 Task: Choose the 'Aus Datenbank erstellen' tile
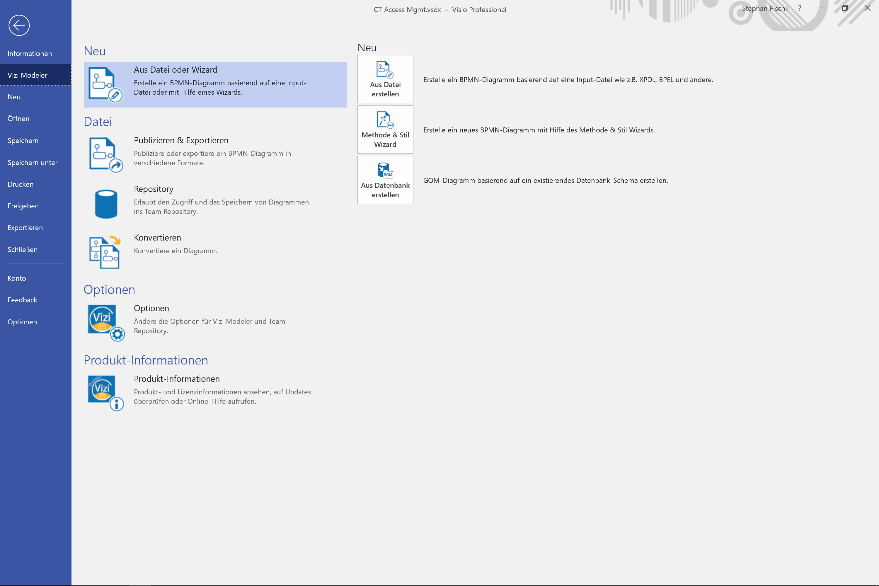pos(385,180)
